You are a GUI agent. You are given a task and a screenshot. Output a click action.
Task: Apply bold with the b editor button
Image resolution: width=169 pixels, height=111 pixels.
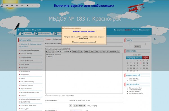click(x=47, y=52)
